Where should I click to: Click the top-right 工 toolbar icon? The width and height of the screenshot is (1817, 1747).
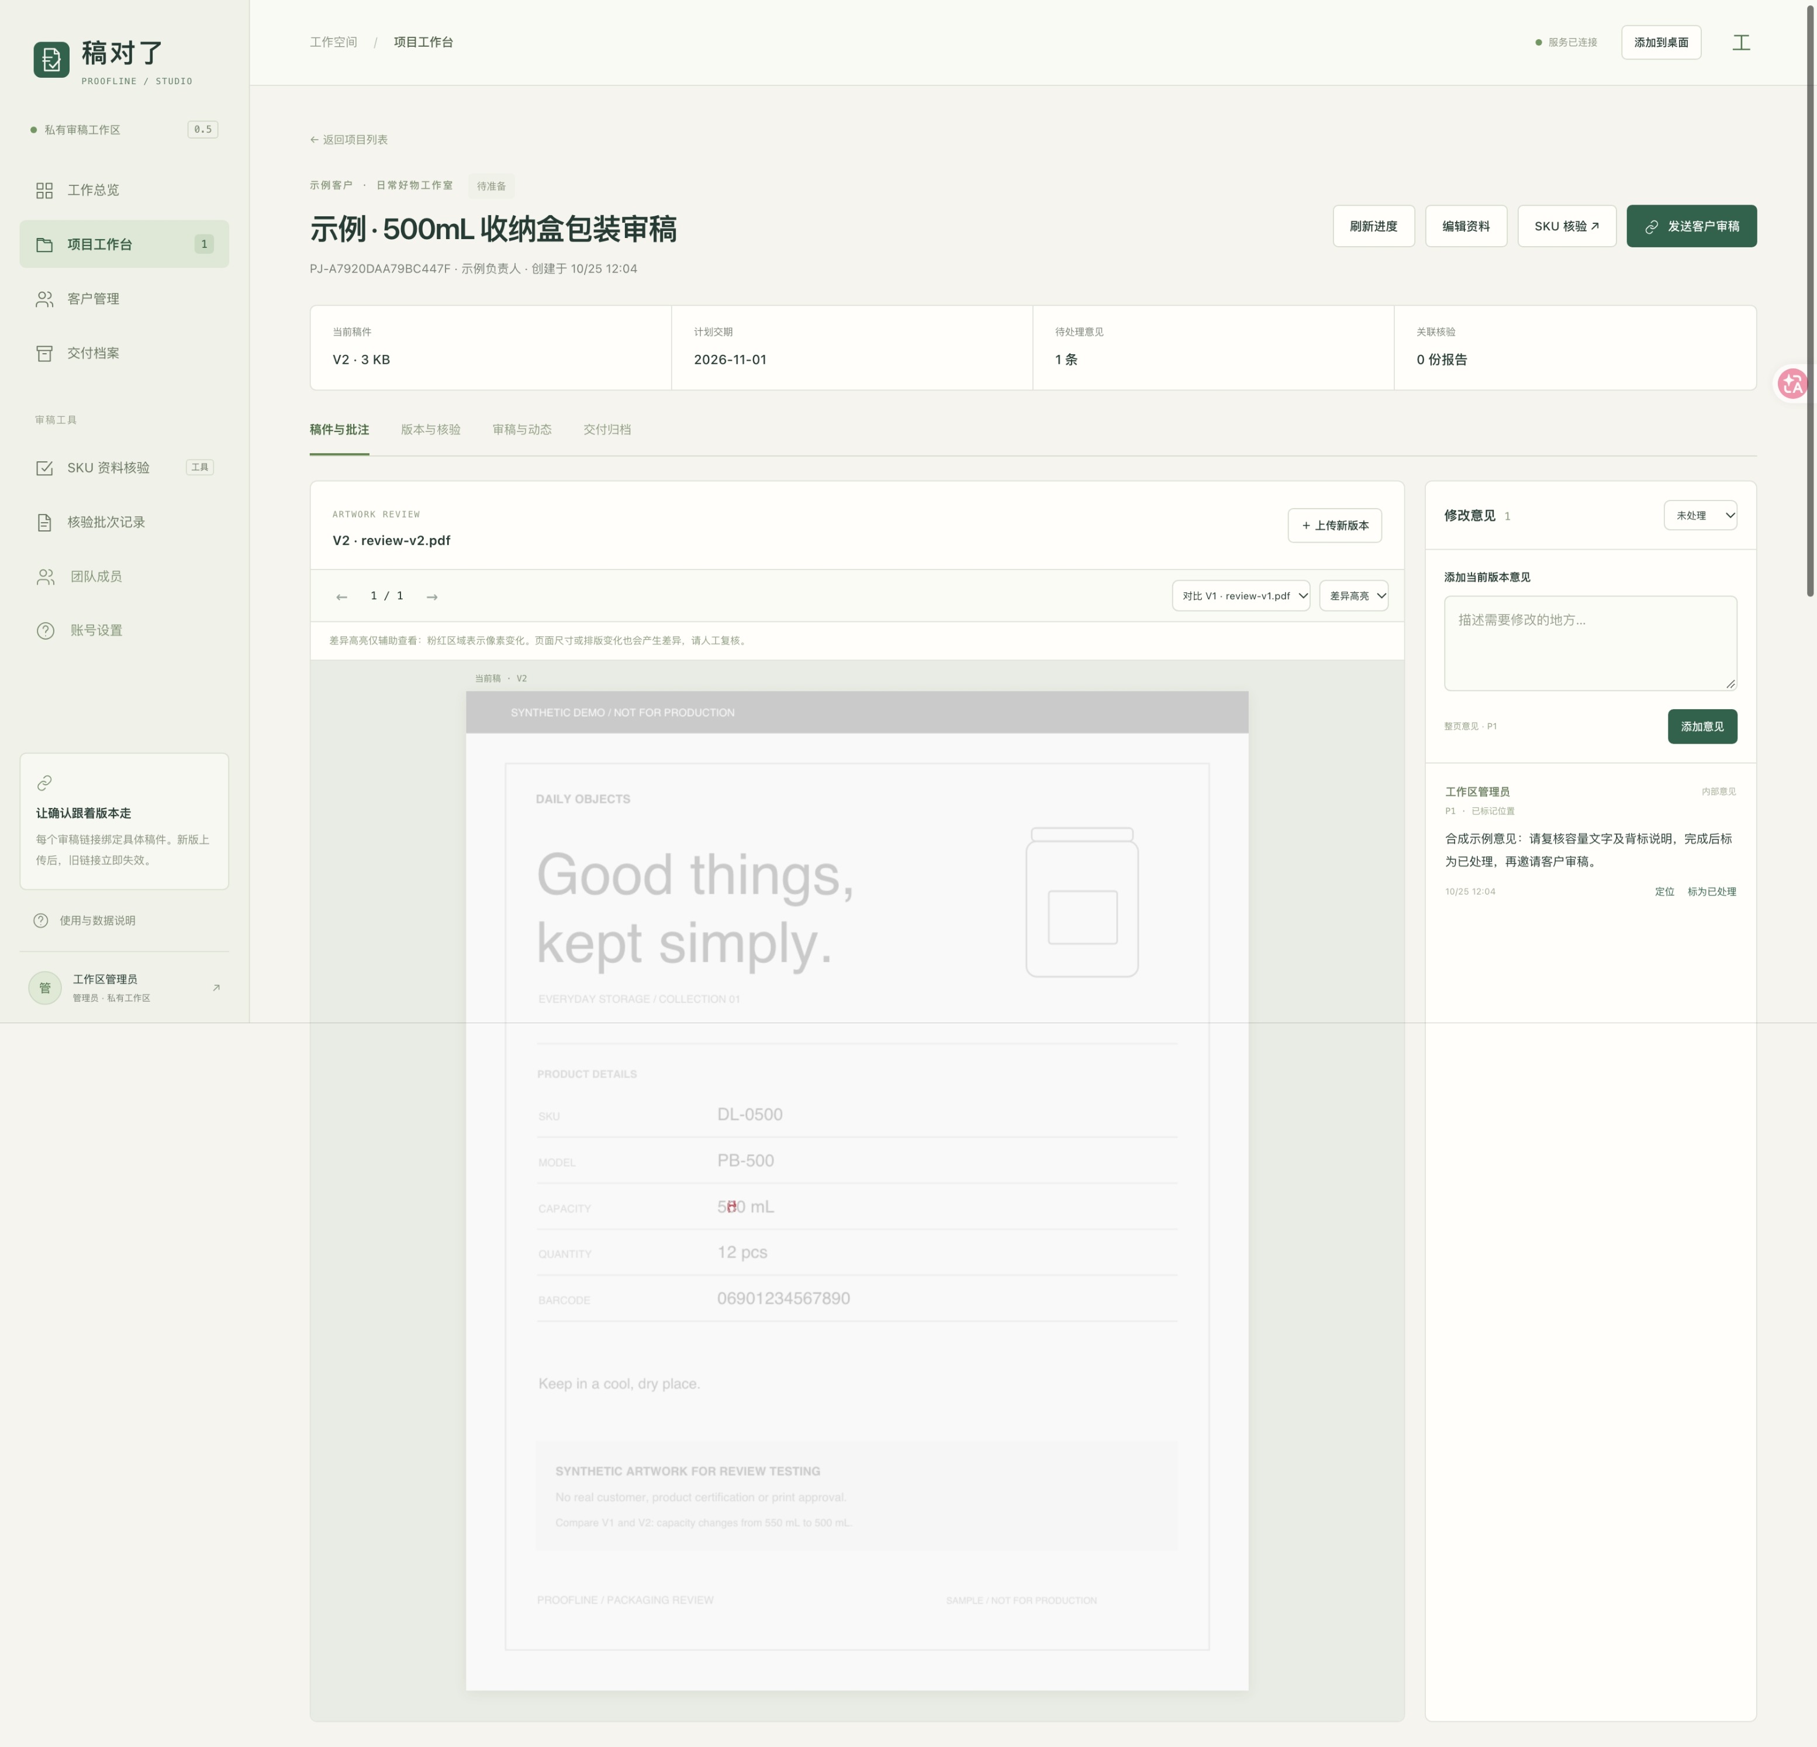pyautogui.click(x=1741, y=43)
